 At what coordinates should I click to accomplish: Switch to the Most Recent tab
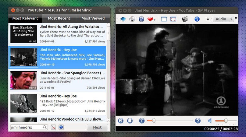pos(59,18)
